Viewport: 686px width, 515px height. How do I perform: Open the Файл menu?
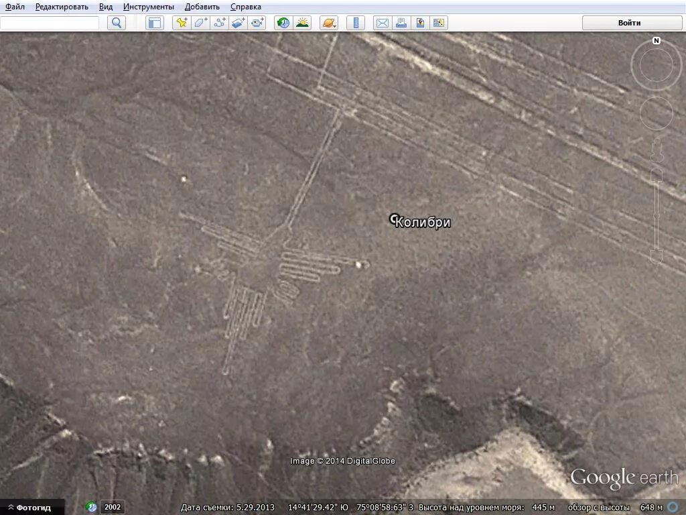[15, 7]
